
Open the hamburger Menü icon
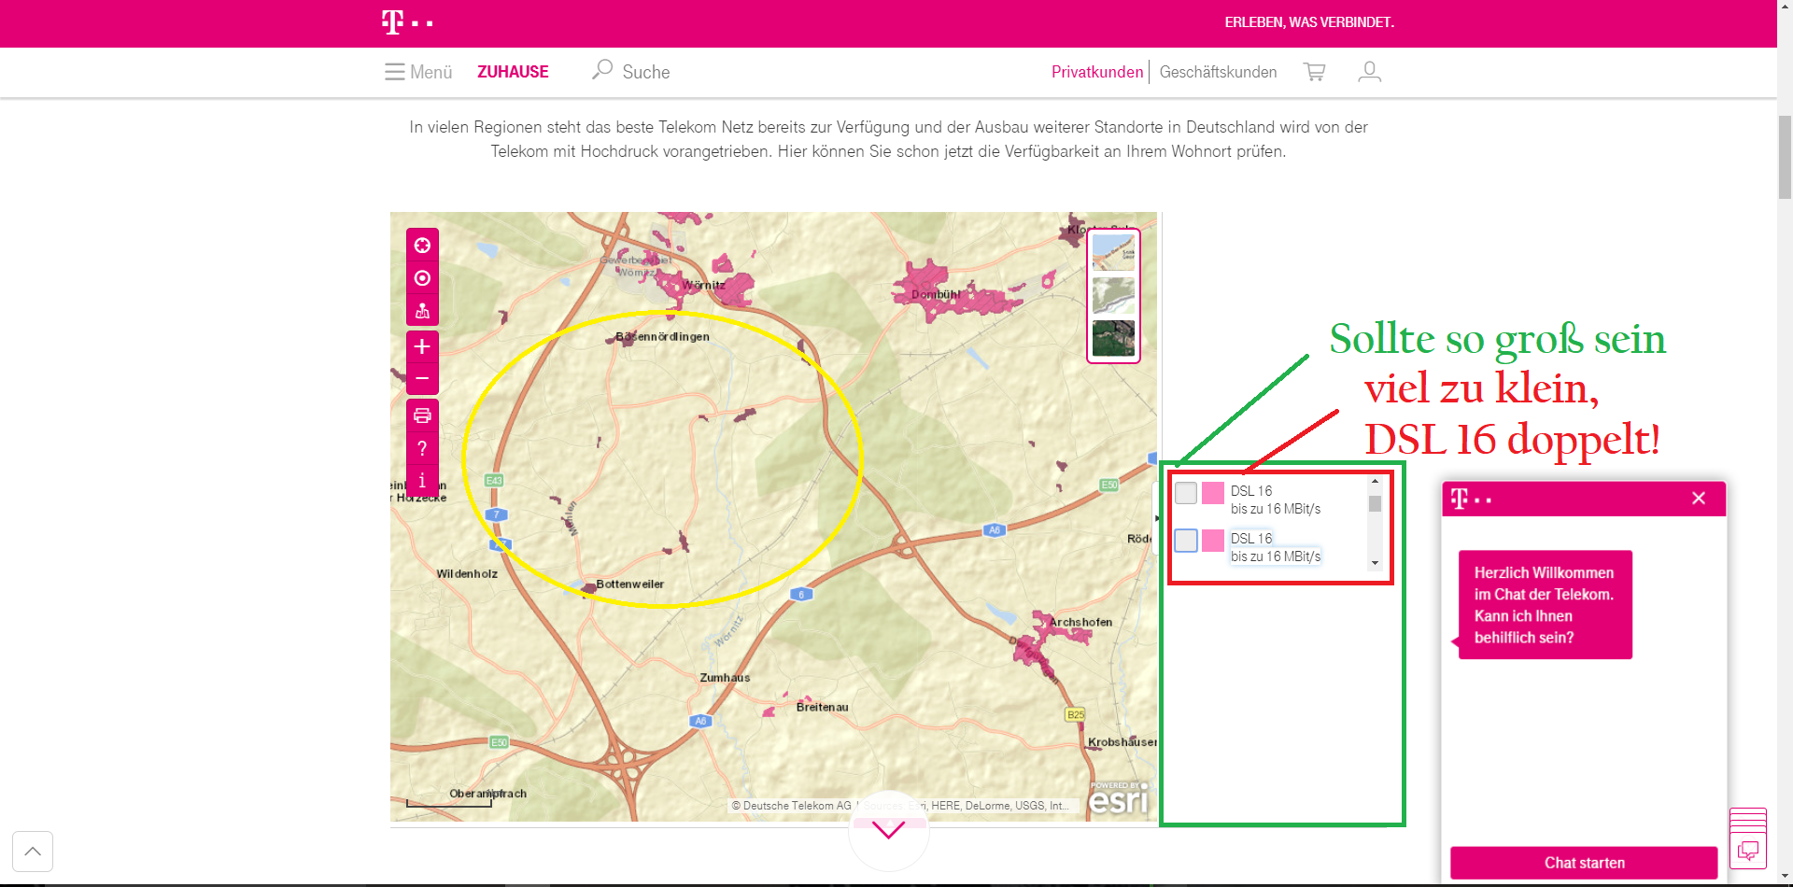click(395, 72)
